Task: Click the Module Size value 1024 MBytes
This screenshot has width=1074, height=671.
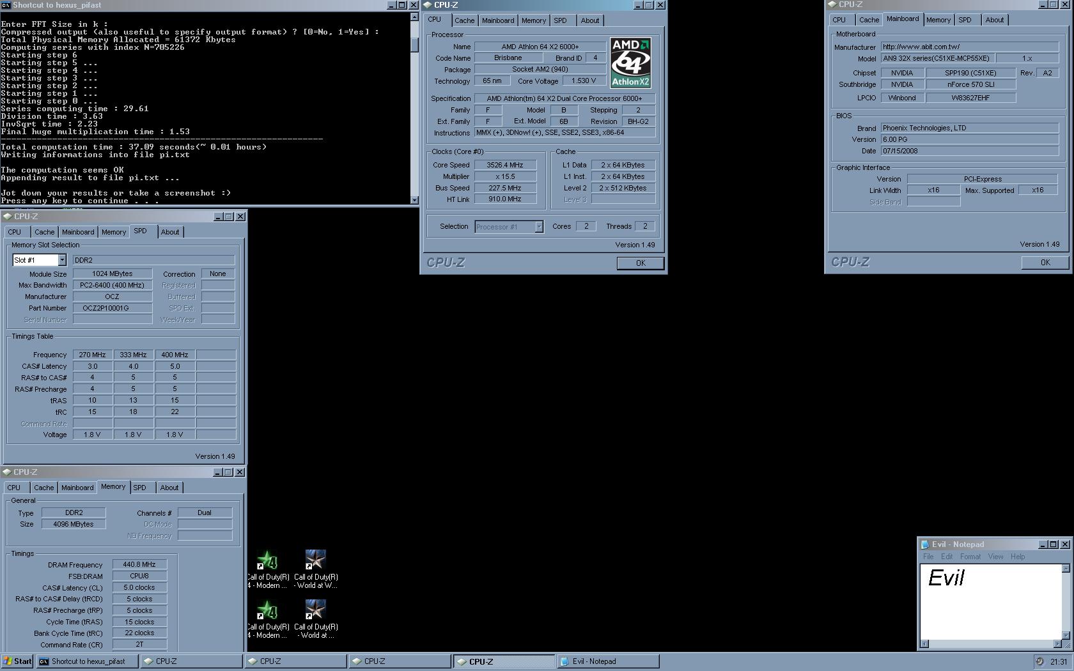Action: point(113,274)
